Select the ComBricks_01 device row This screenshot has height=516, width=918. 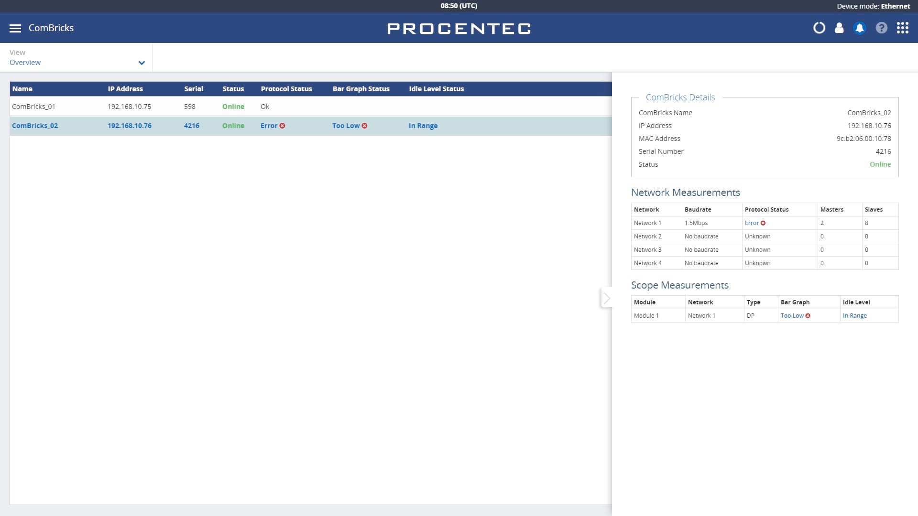(311, 107)
